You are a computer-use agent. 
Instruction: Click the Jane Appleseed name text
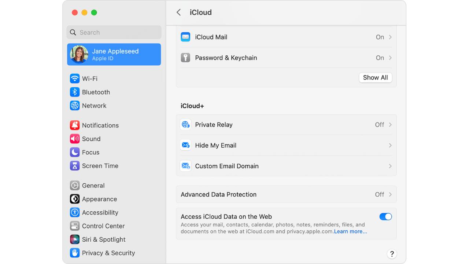(x=115, y=51)
